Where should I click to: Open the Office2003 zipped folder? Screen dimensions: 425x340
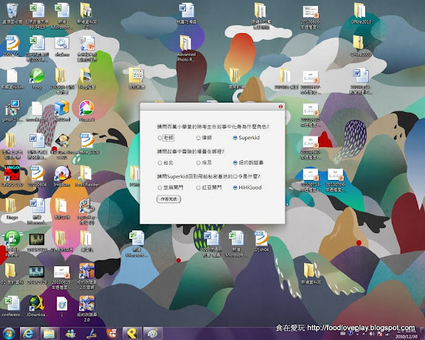[x=361, y=46]
